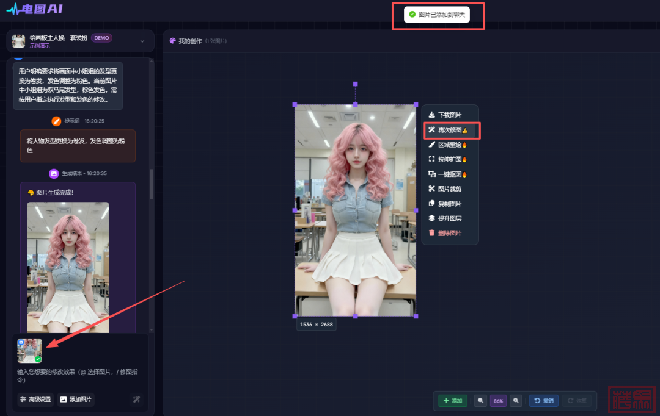Click the green 添加 button
This screenshot has height=416, width=660.
(453, 401)
